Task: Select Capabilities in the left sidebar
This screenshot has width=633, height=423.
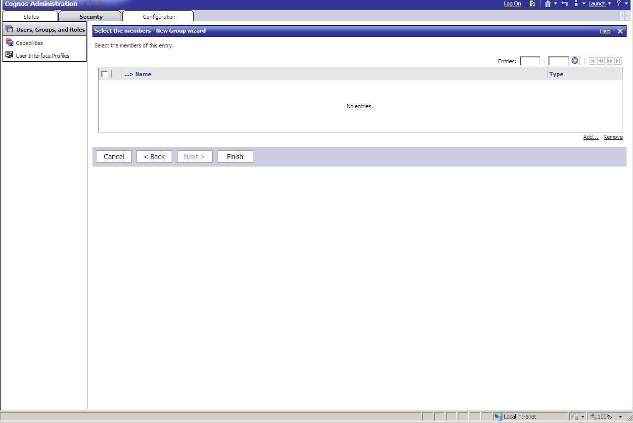Action: [x=28, y=42]
